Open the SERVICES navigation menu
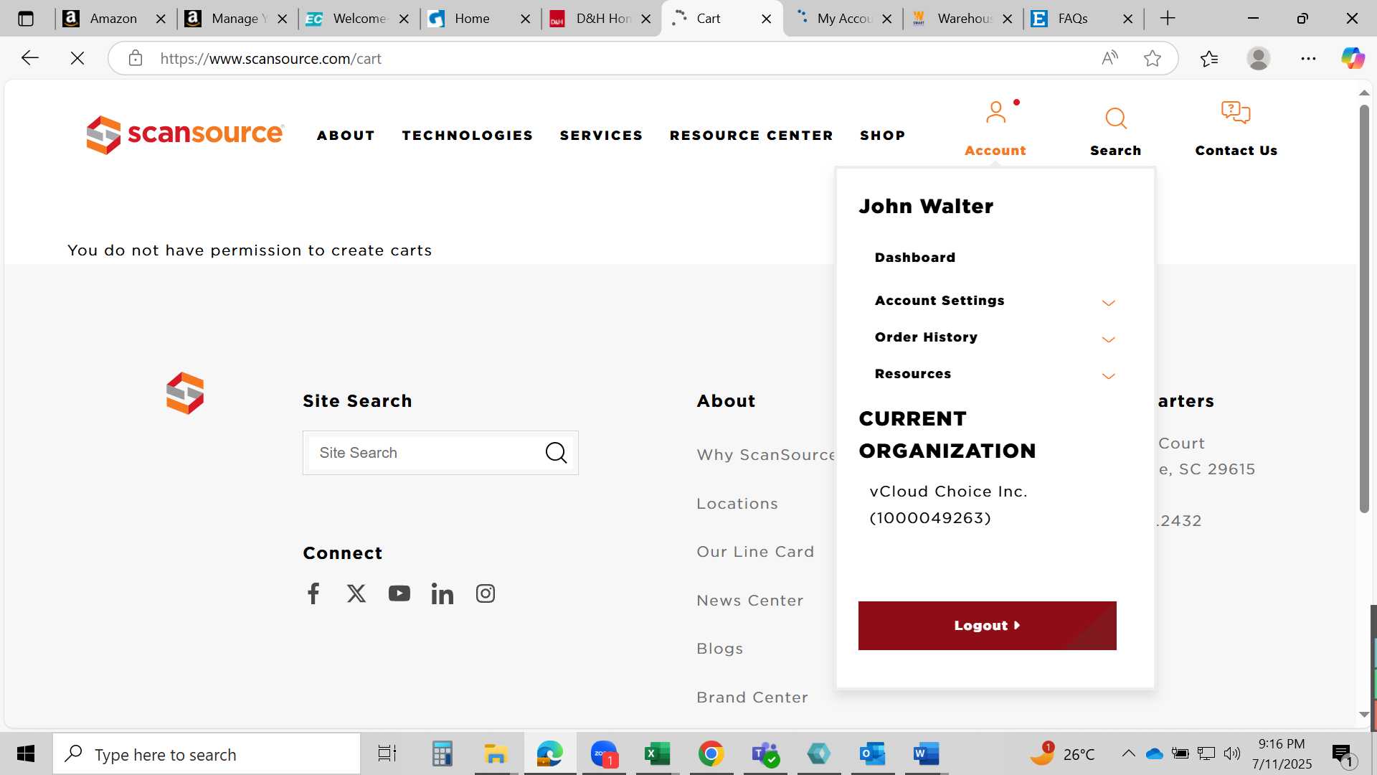This screenshot has height=775, width=1377. tap(602, 136)
